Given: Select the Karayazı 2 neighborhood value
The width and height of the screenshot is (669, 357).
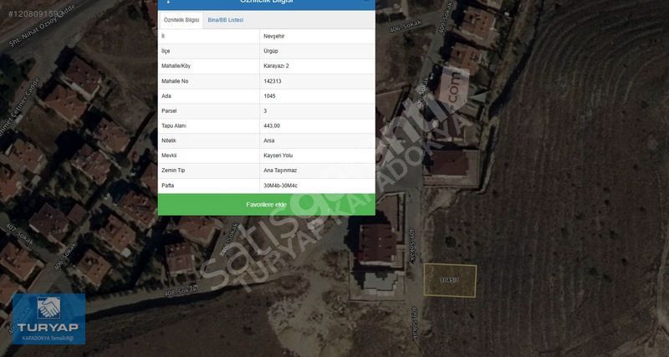Looking at the screenshot, I should pyautogui.click(x=277, y=66).
